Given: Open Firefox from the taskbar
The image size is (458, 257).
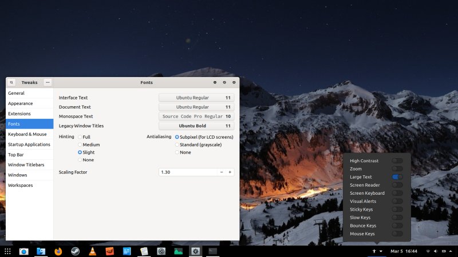Looking at the screenshot, I should tap(58, 251).
